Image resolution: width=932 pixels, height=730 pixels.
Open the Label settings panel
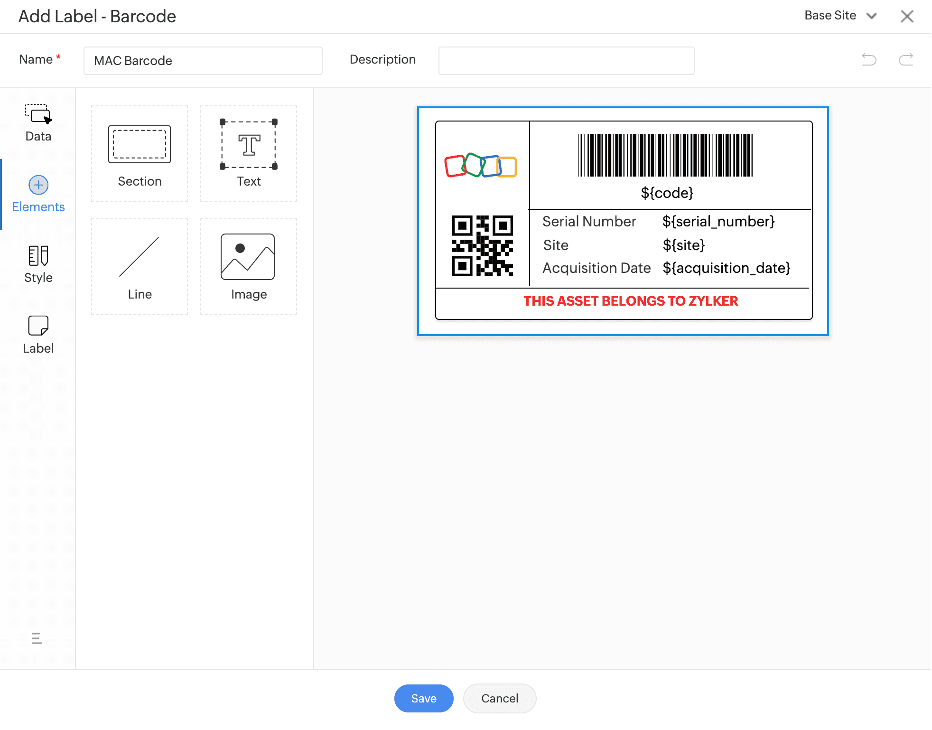pyautogui.click(x=38, y=335)
